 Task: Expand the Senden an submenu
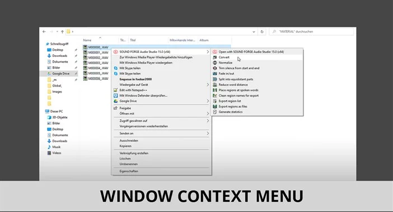pos(161,133)
